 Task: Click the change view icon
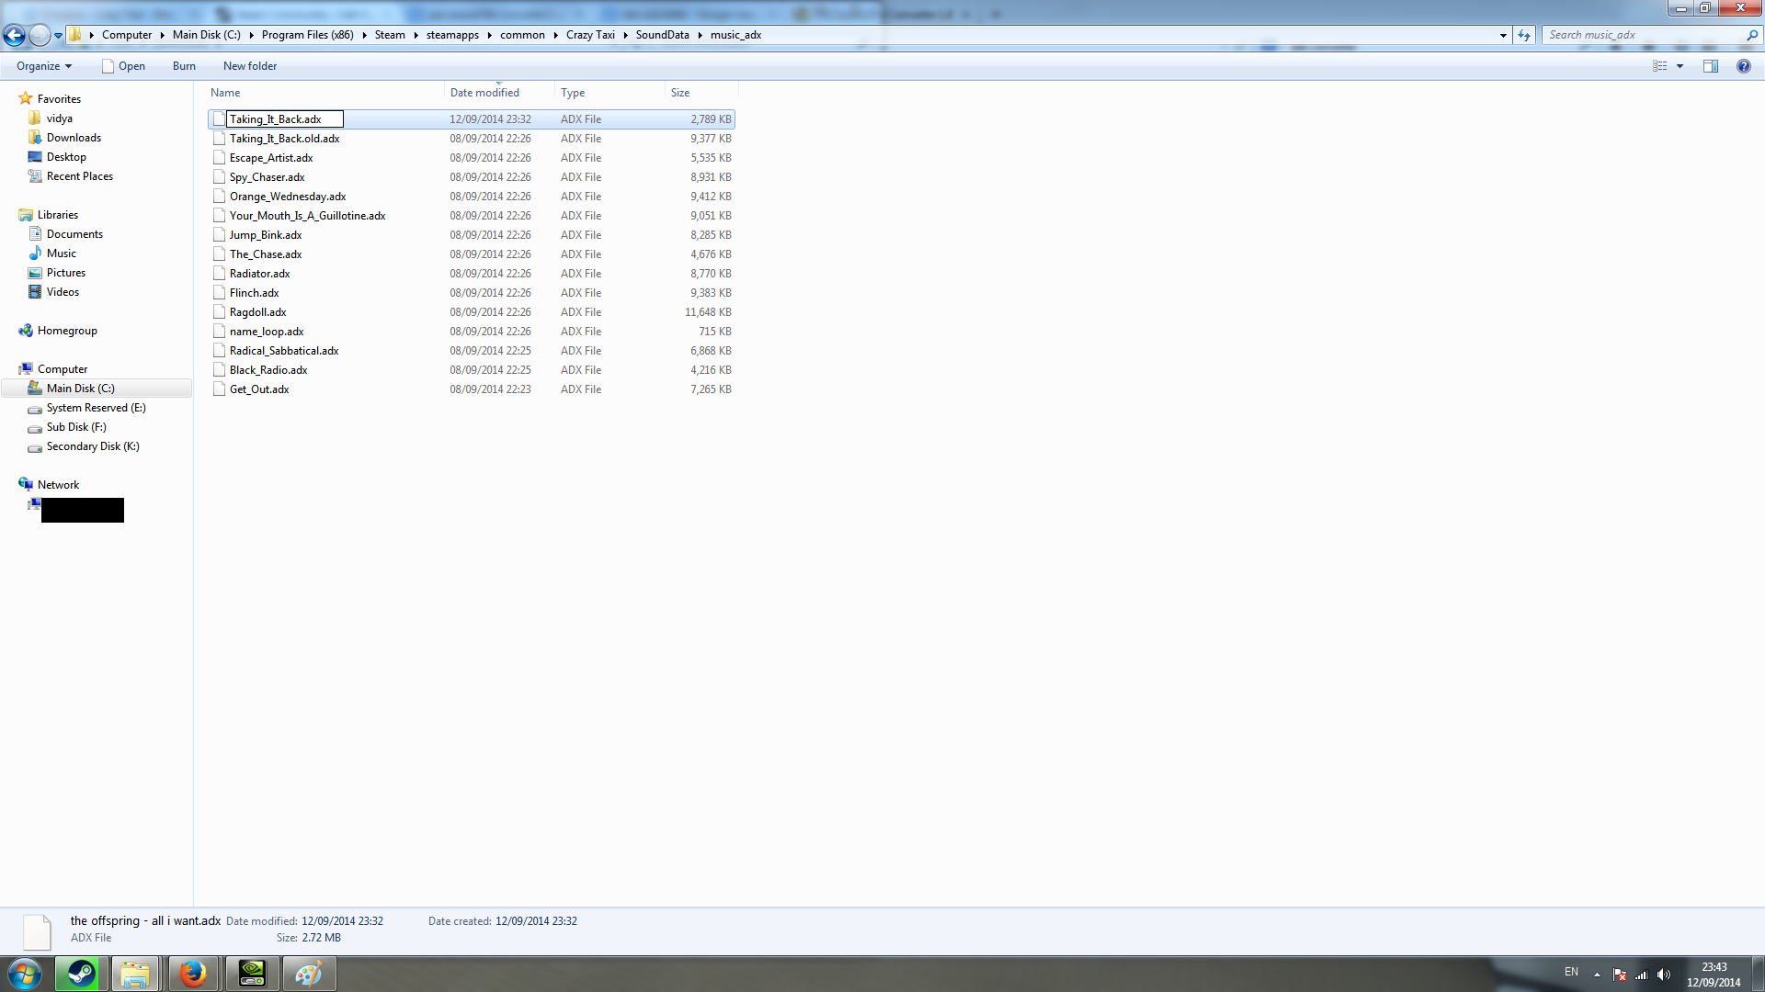pos(1659,66)
